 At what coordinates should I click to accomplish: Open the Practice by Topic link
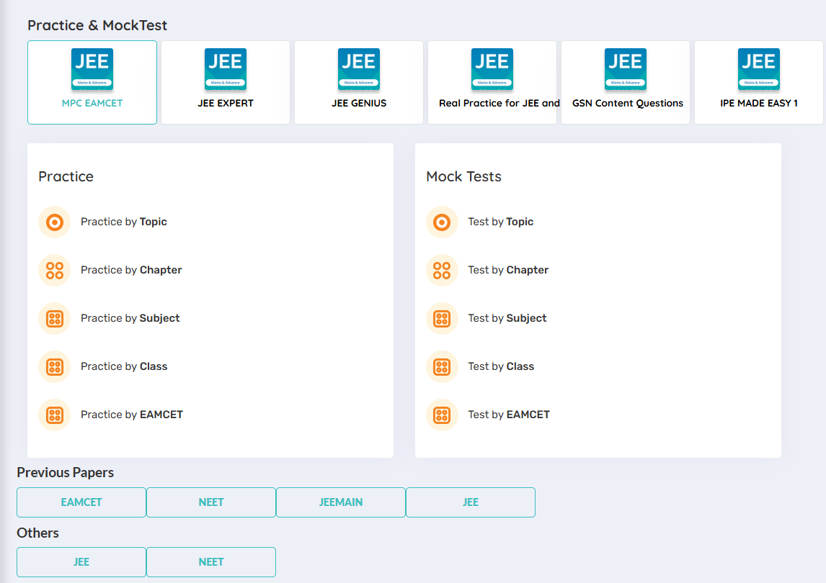tap(124, 222)
